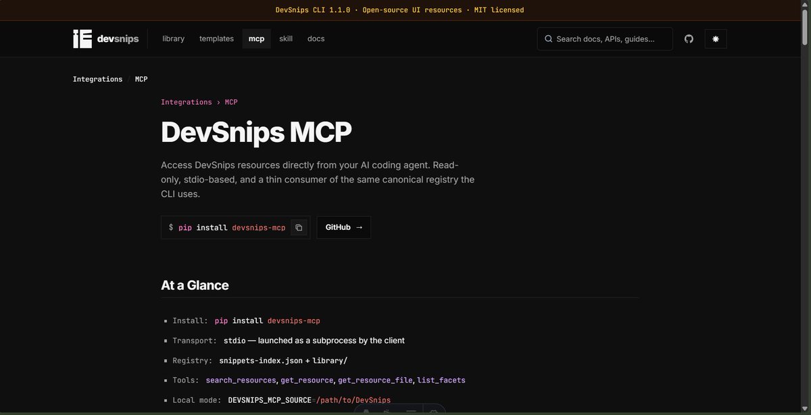
Task: Click the GitHub → button
Action: point(344,227)
